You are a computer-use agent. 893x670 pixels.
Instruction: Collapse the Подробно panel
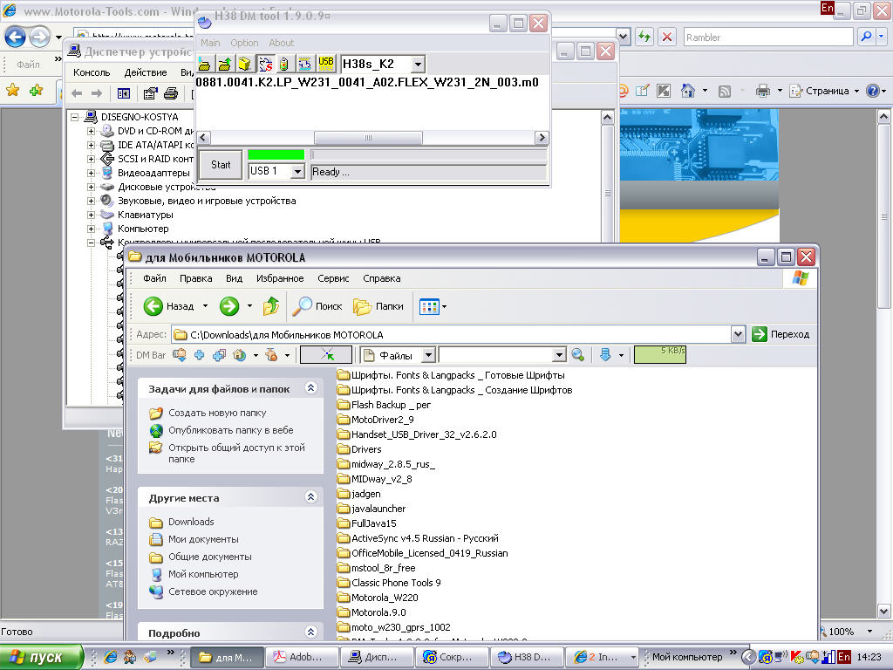coord(311,632)
